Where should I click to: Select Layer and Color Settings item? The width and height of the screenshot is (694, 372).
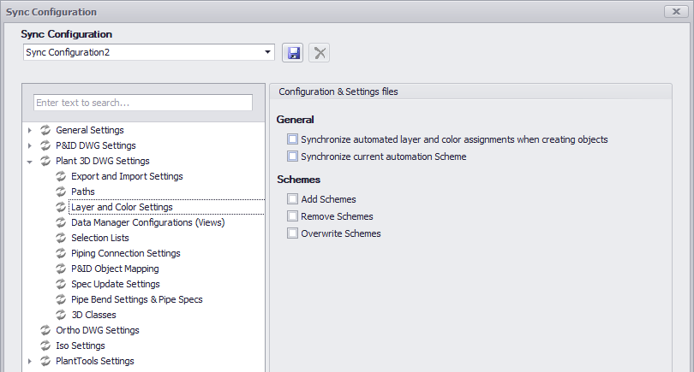tap(122, 207)
